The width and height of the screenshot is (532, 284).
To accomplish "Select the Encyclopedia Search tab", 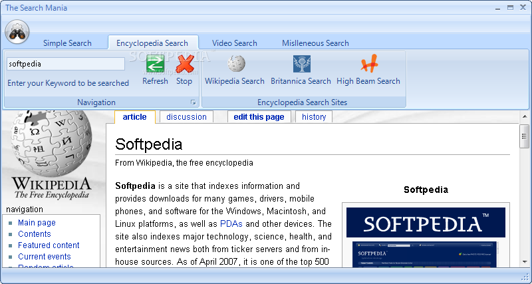I will [x=152, y=43].
